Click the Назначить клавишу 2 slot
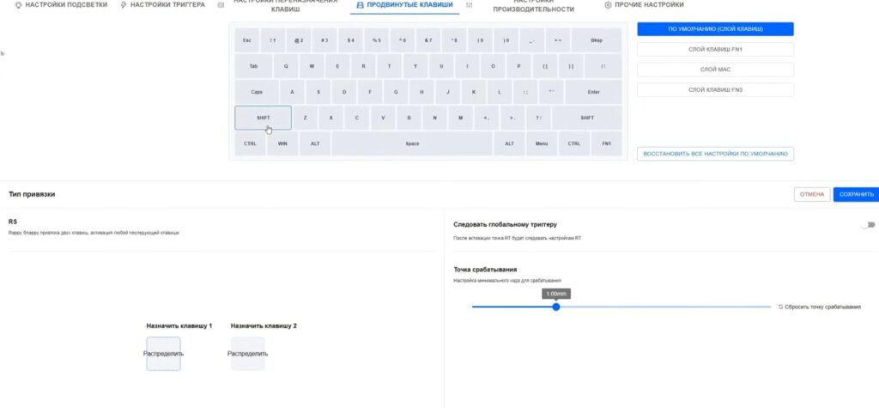Screen dimensions: 879x408 (x=248, y=353)
